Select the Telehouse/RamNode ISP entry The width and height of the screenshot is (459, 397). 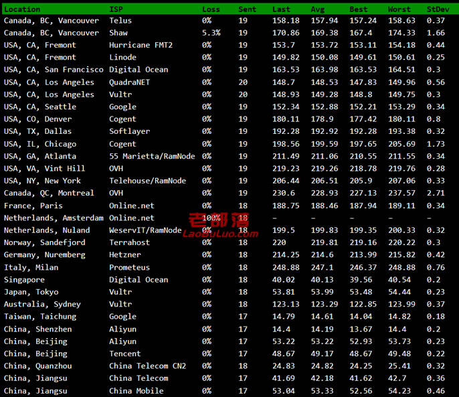[147, 181]
